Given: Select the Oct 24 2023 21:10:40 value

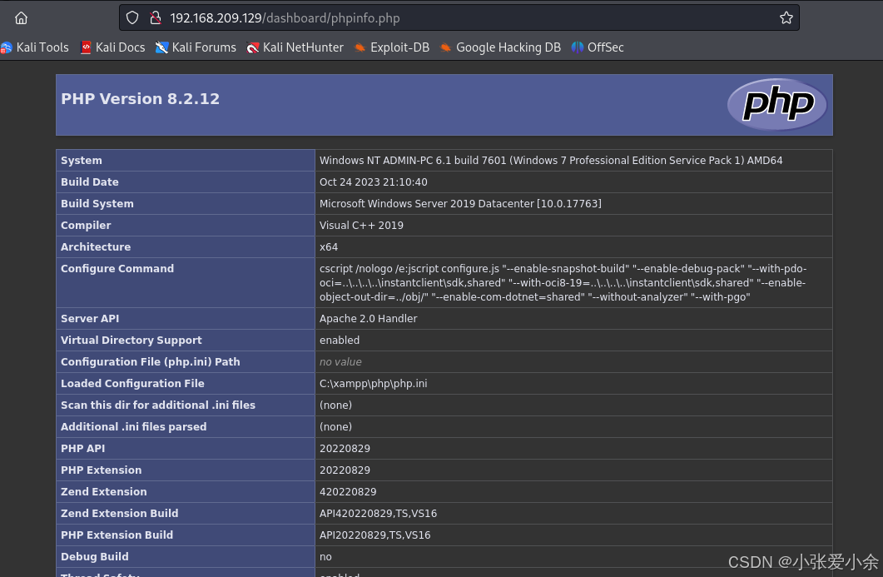Looking at the screenshot, I should click(x=374, y=182).
